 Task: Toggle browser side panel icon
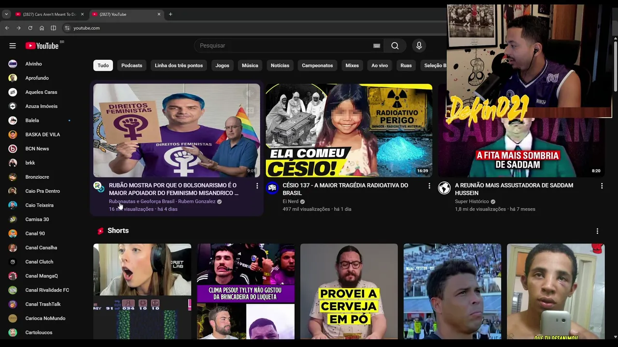(x=53, y=28)
